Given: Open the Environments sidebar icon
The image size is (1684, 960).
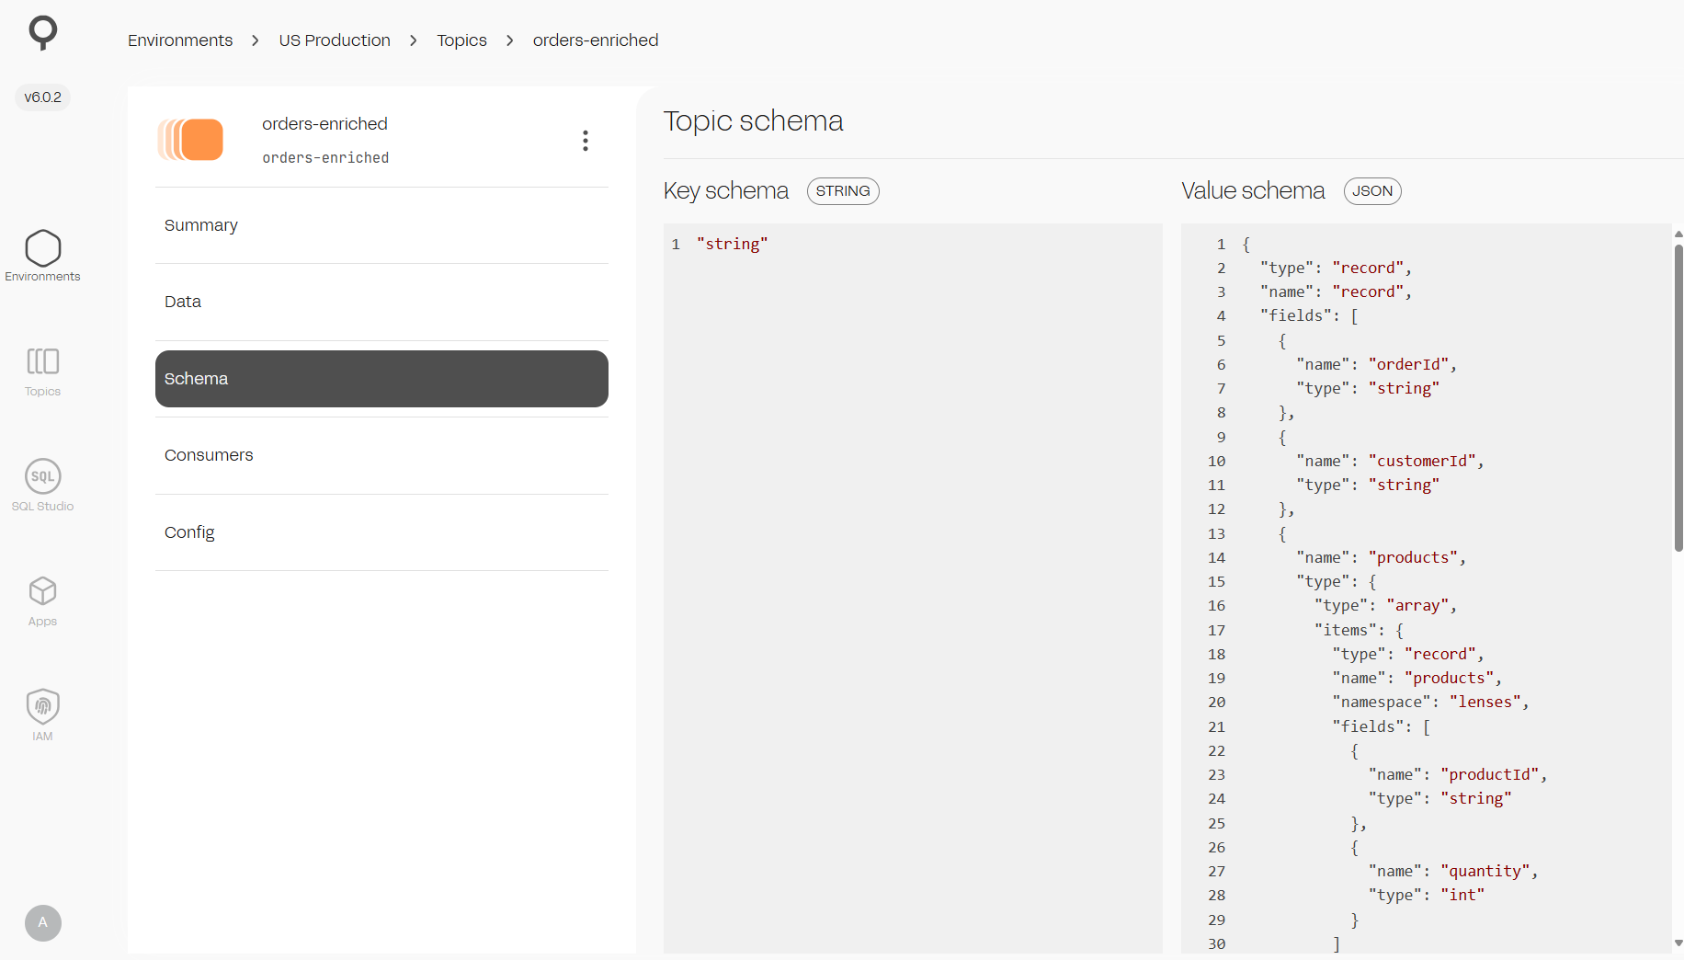Looking at the screenshot, I should pos(42,256).
